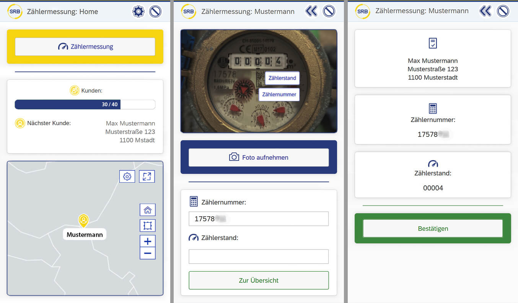This screenshot has width=518, height=303.
Task: Click the Nächster Kunde person icon
Action: [20, 123]
